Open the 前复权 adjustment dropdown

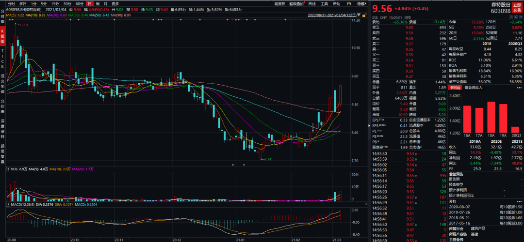(x=279, y=3)
